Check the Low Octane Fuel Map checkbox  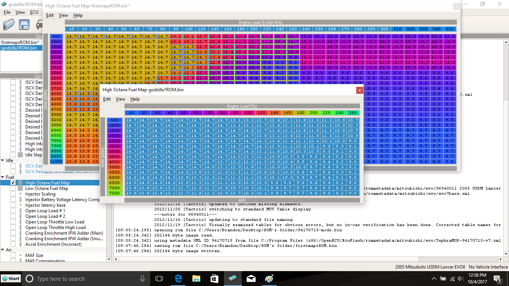click(13, 188)
